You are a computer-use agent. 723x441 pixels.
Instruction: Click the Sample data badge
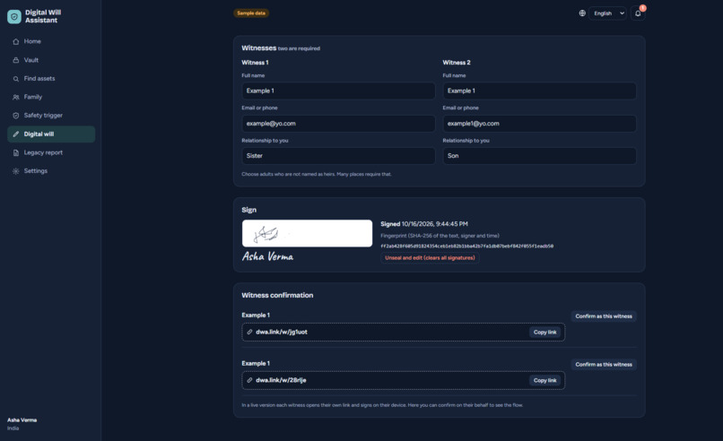tap(251, 13)
